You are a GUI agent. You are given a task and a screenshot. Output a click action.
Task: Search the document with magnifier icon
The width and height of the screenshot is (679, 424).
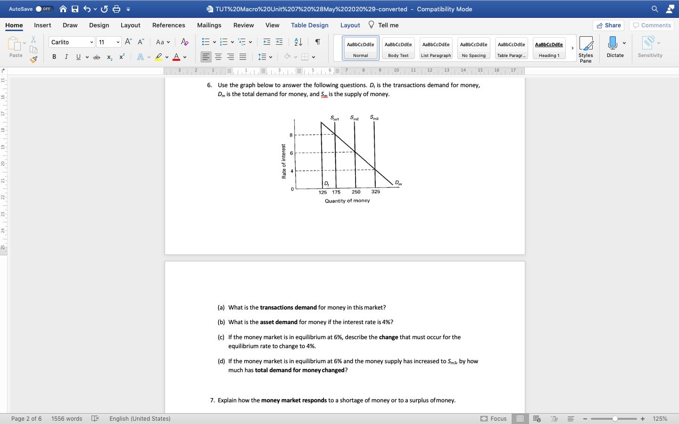click(655, 9)
